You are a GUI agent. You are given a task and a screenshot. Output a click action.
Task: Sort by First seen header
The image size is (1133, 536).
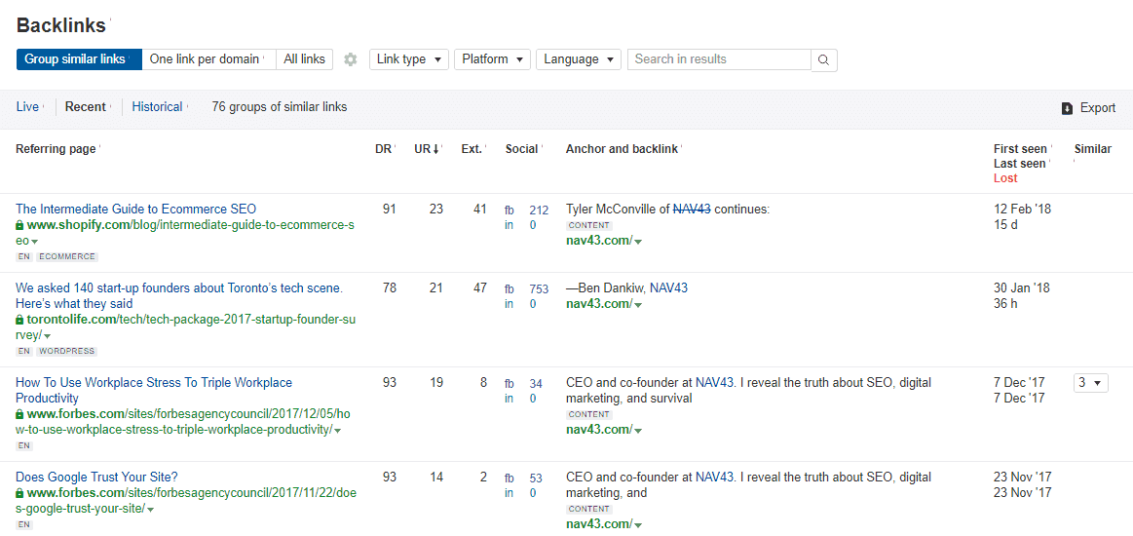click(x=1020, y=149)
